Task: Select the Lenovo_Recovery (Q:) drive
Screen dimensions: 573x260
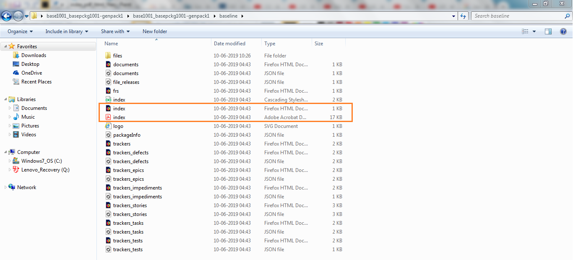Action: click(x=45, y=170)
